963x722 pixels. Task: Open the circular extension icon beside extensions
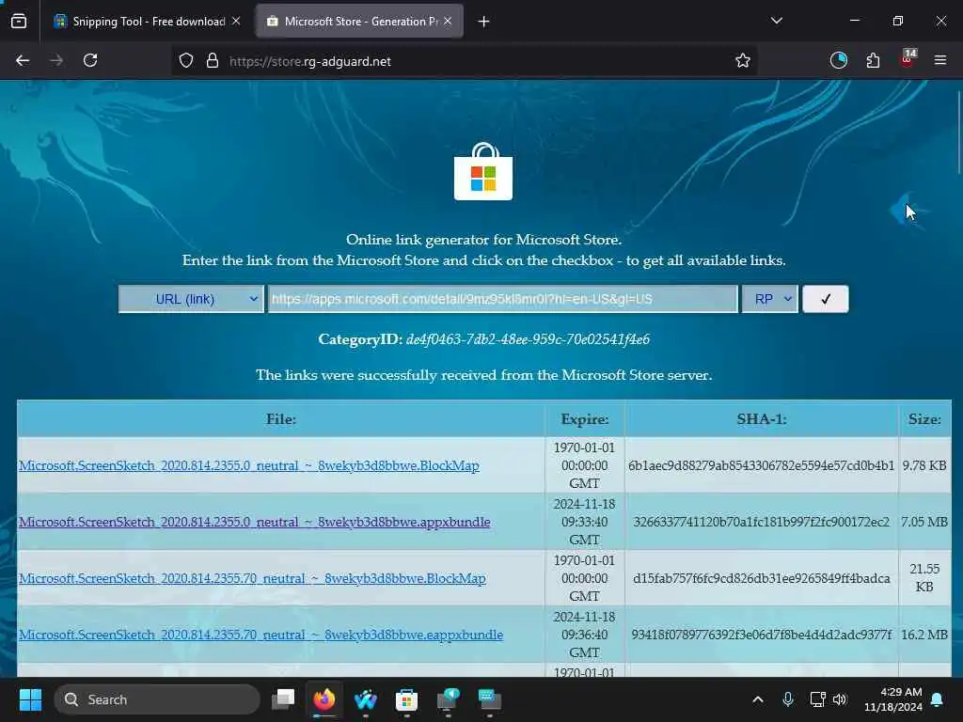[838, 61]
